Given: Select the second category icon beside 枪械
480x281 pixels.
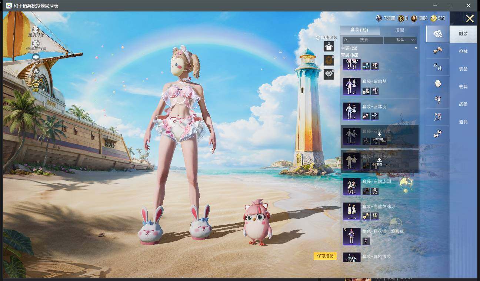Looking at the screenshot, I should click(438, 51).
